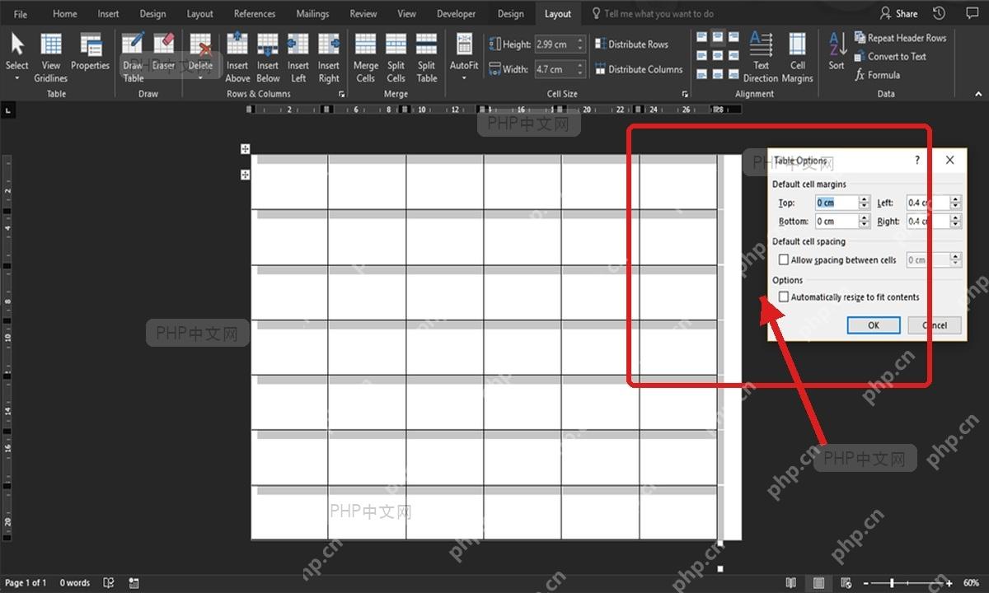Open Text Direction in Alignment group

(x=761, y=58)
